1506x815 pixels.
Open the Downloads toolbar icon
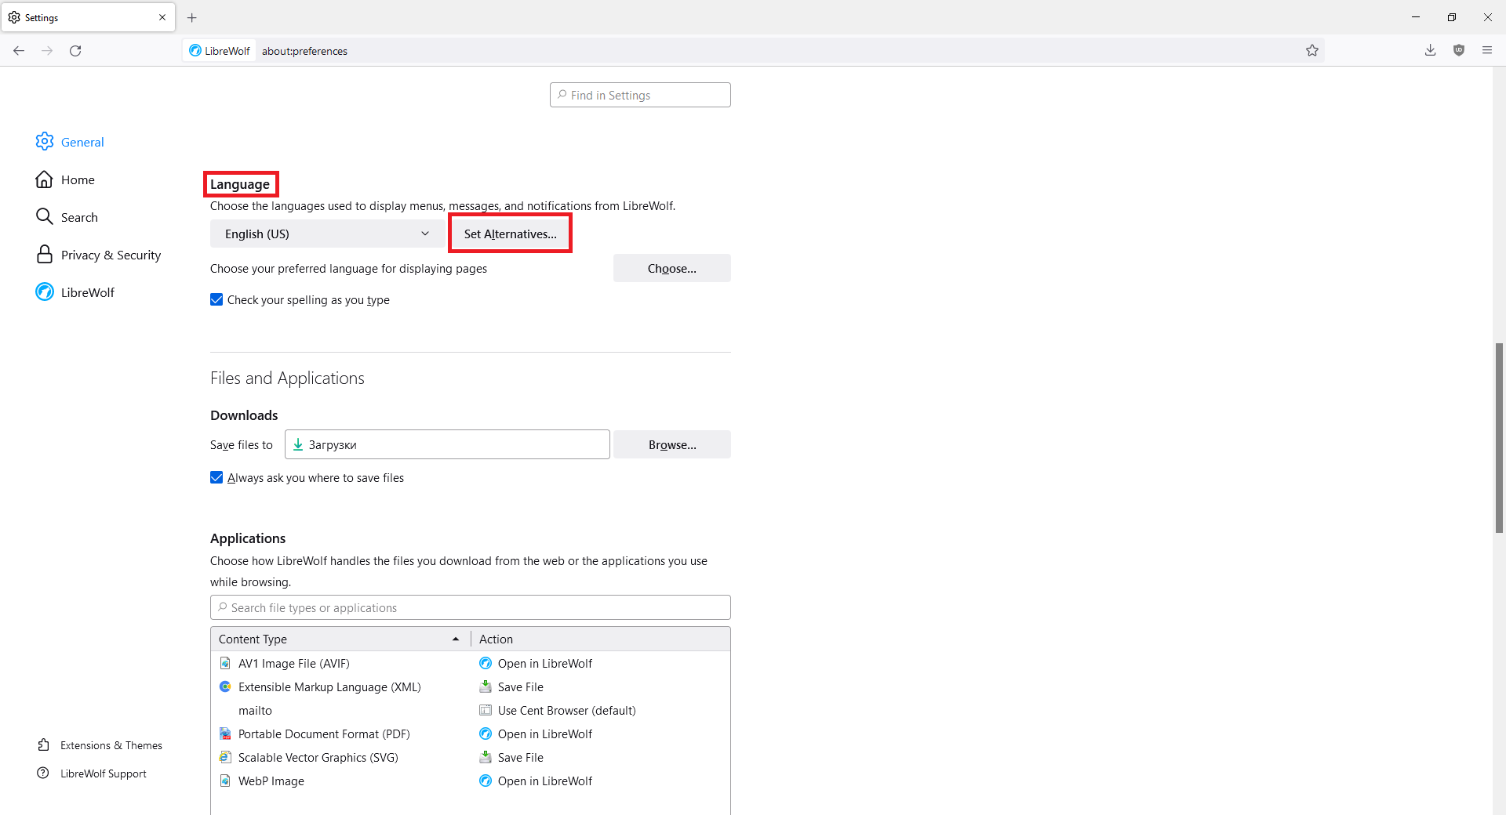coord(1430,51)
